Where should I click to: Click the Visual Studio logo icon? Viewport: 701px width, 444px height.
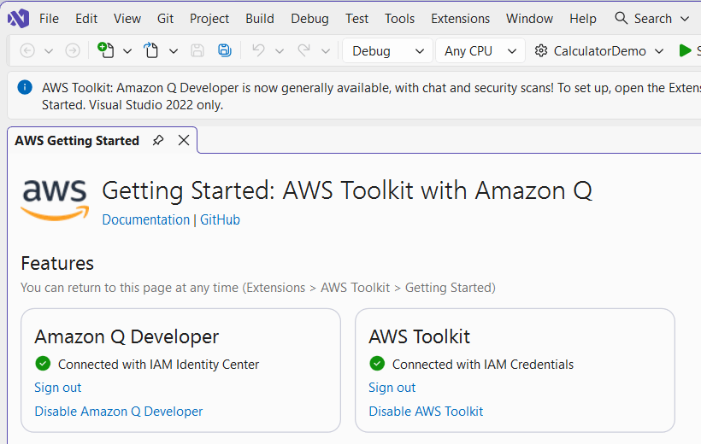18,18
